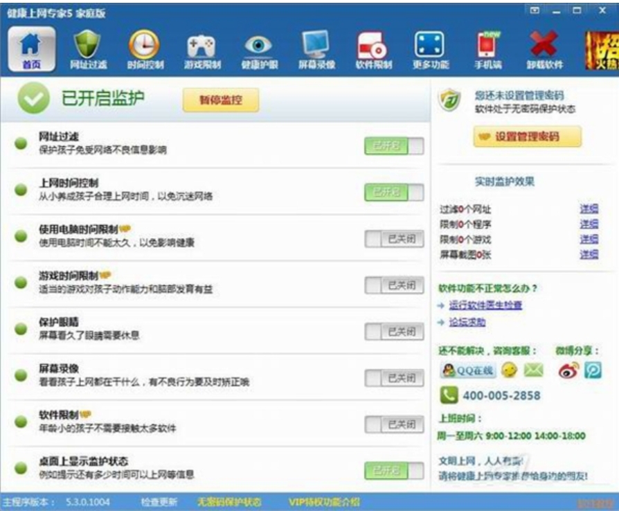Share via Tencent Weibo icon

pos(593,370)
